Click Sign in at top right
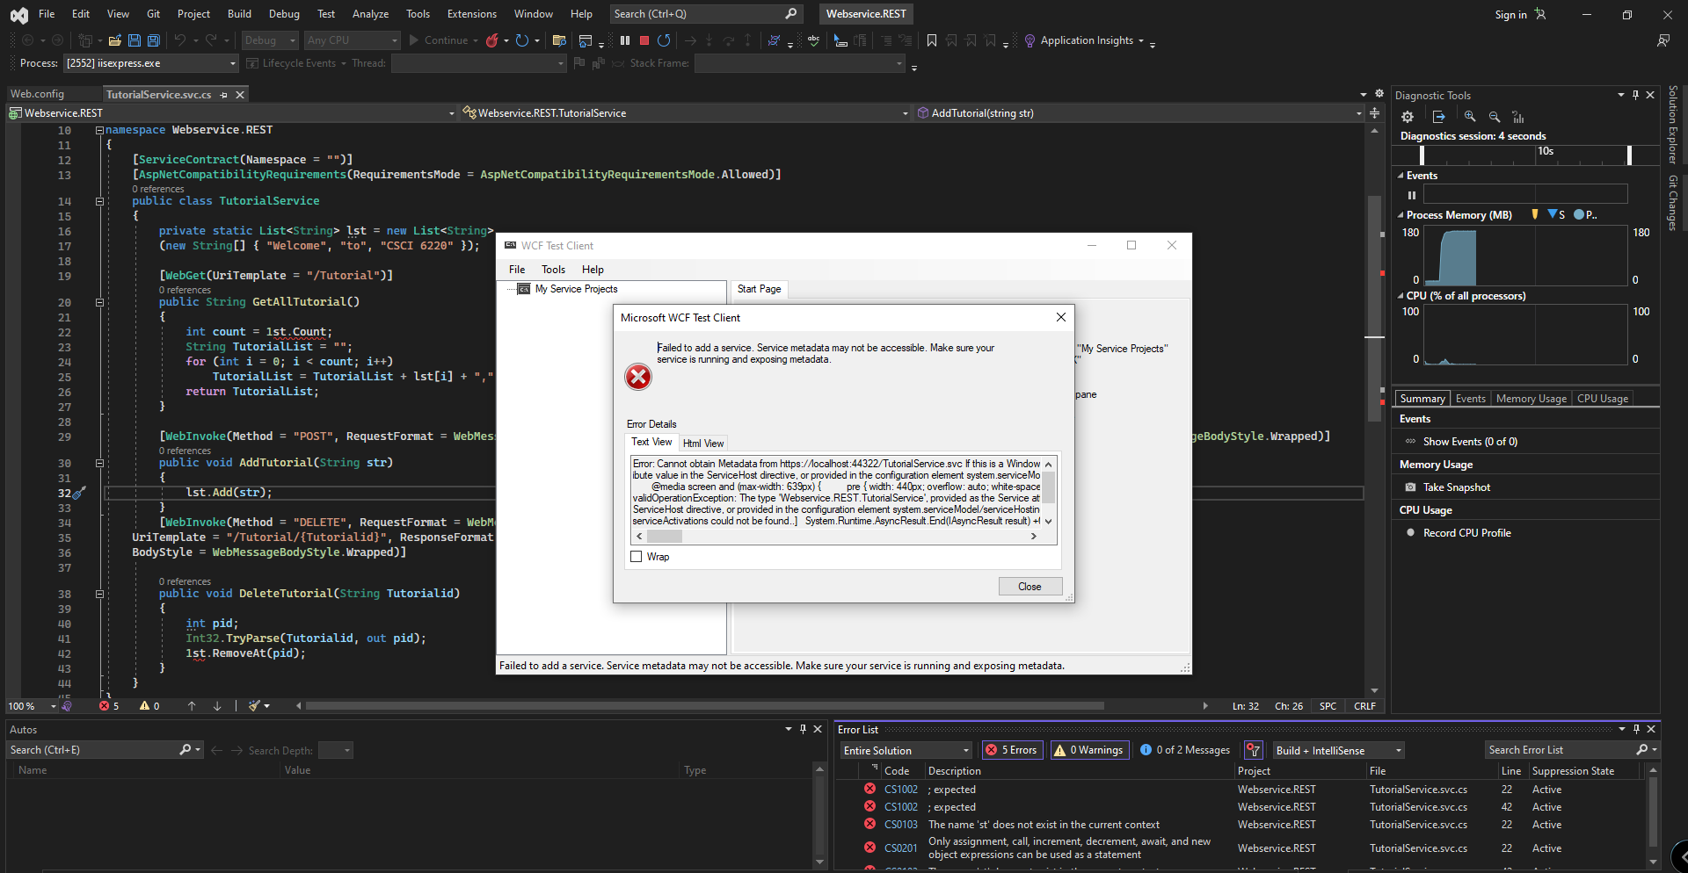 pos(1510,15)
